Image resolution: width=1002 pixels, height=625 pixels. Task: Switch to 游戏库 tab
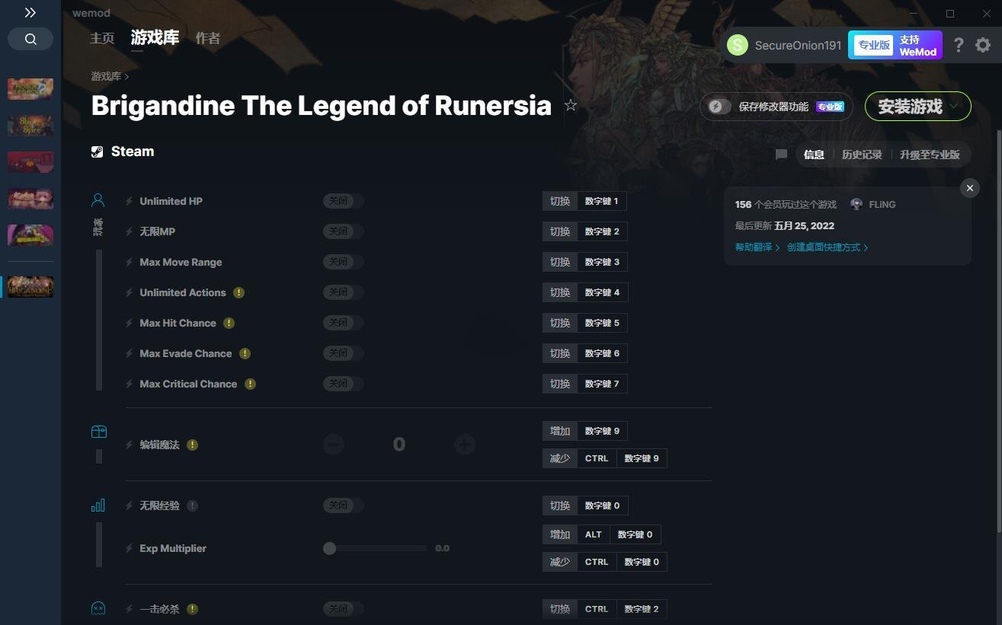[x=155, y=37]
